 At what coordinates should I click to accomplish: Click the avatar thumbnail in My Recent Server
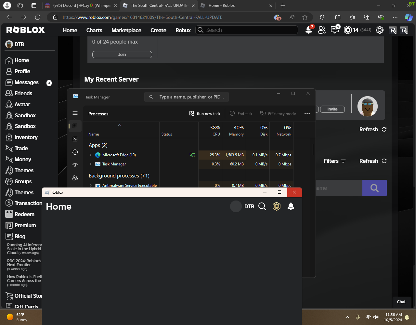tap(368, 106)
